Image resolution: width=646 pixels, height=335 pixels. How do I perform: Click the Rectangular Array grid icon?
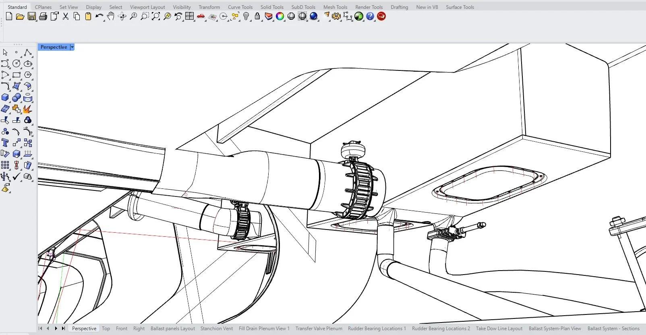pos(5,165)
